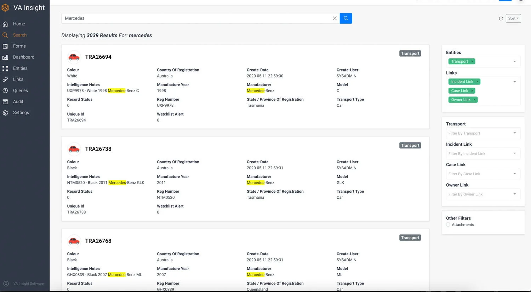Click the Entities grid icon
The height and width of the screenshot is (292, 531).
point(5,68)
